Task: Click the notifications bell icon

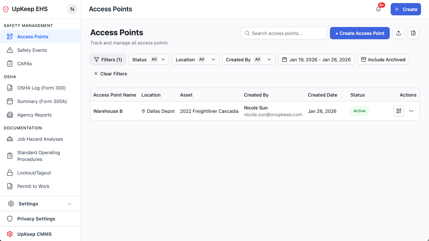Action: [x=378, y=9]
